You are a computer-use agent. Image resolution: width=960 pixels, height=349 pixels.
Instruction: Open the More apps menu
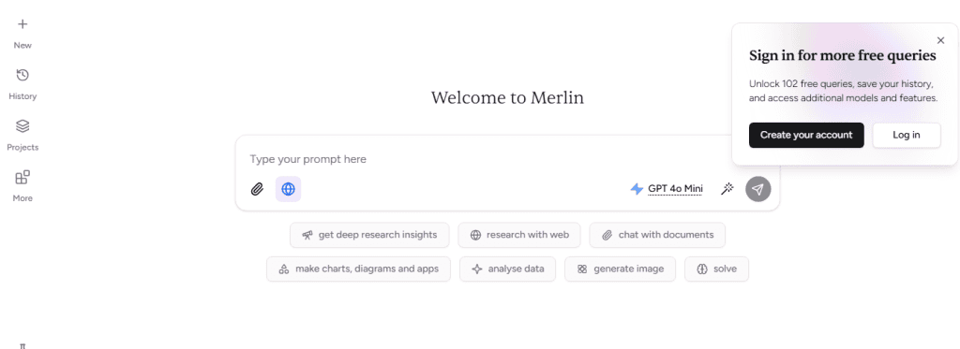click(x=22, y=186)
